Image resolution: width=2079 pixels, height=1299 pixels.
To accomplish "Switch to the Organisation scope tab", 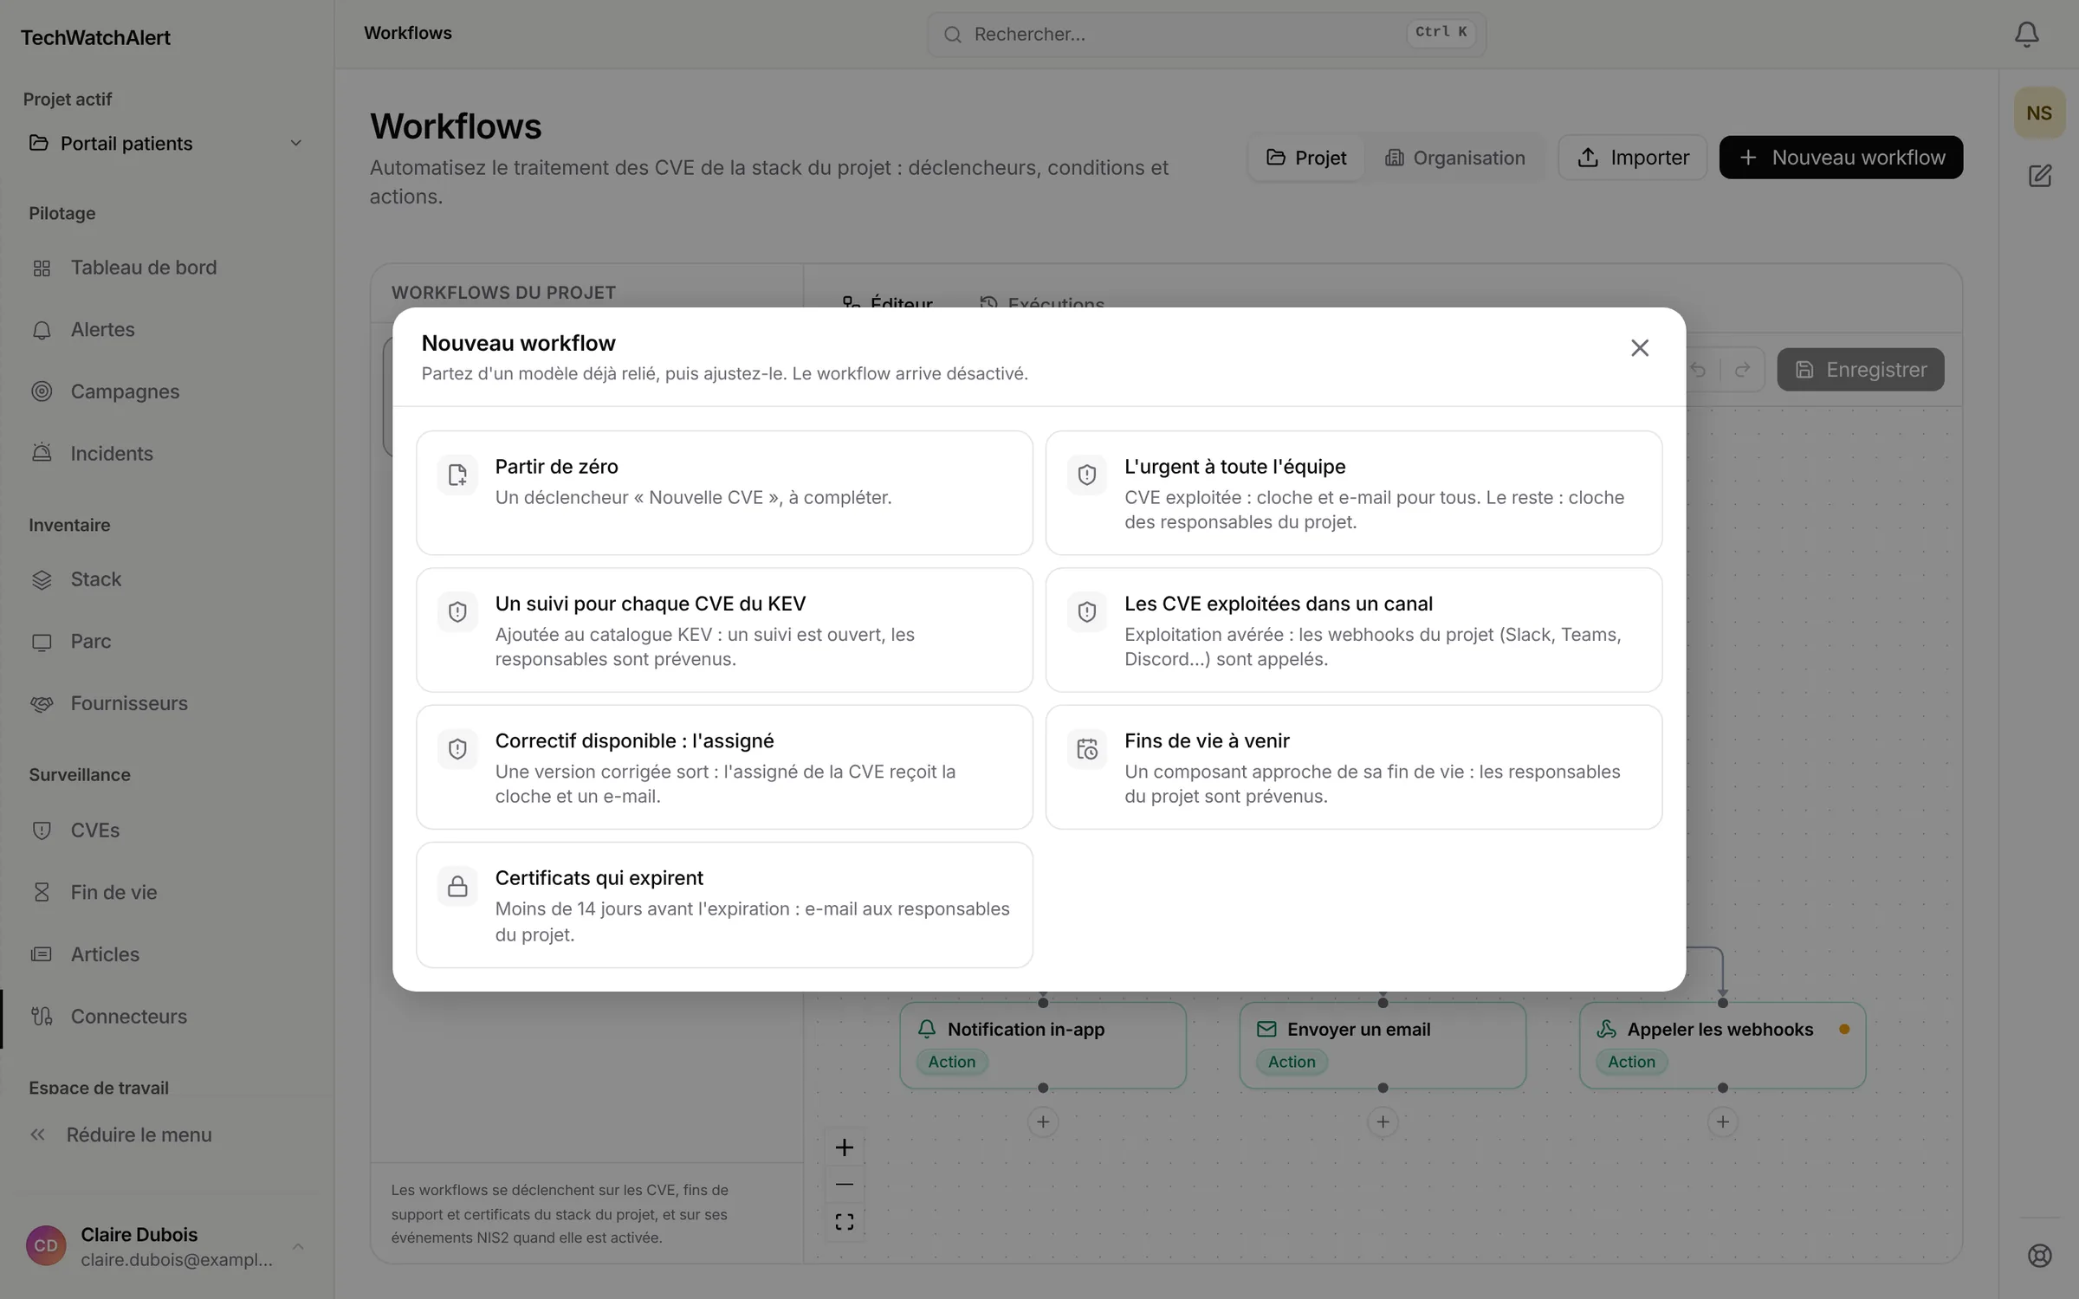I will [1454, 158].
